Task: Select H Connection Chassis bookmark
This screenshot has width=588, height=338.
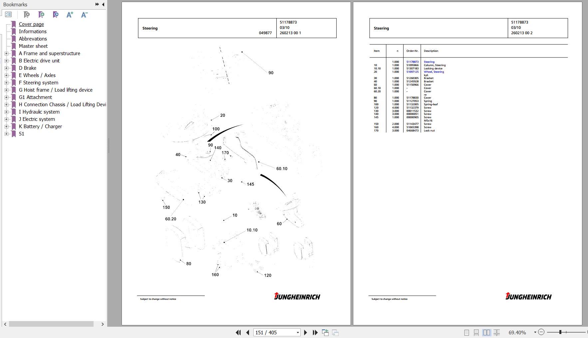Action: [62, 105]
